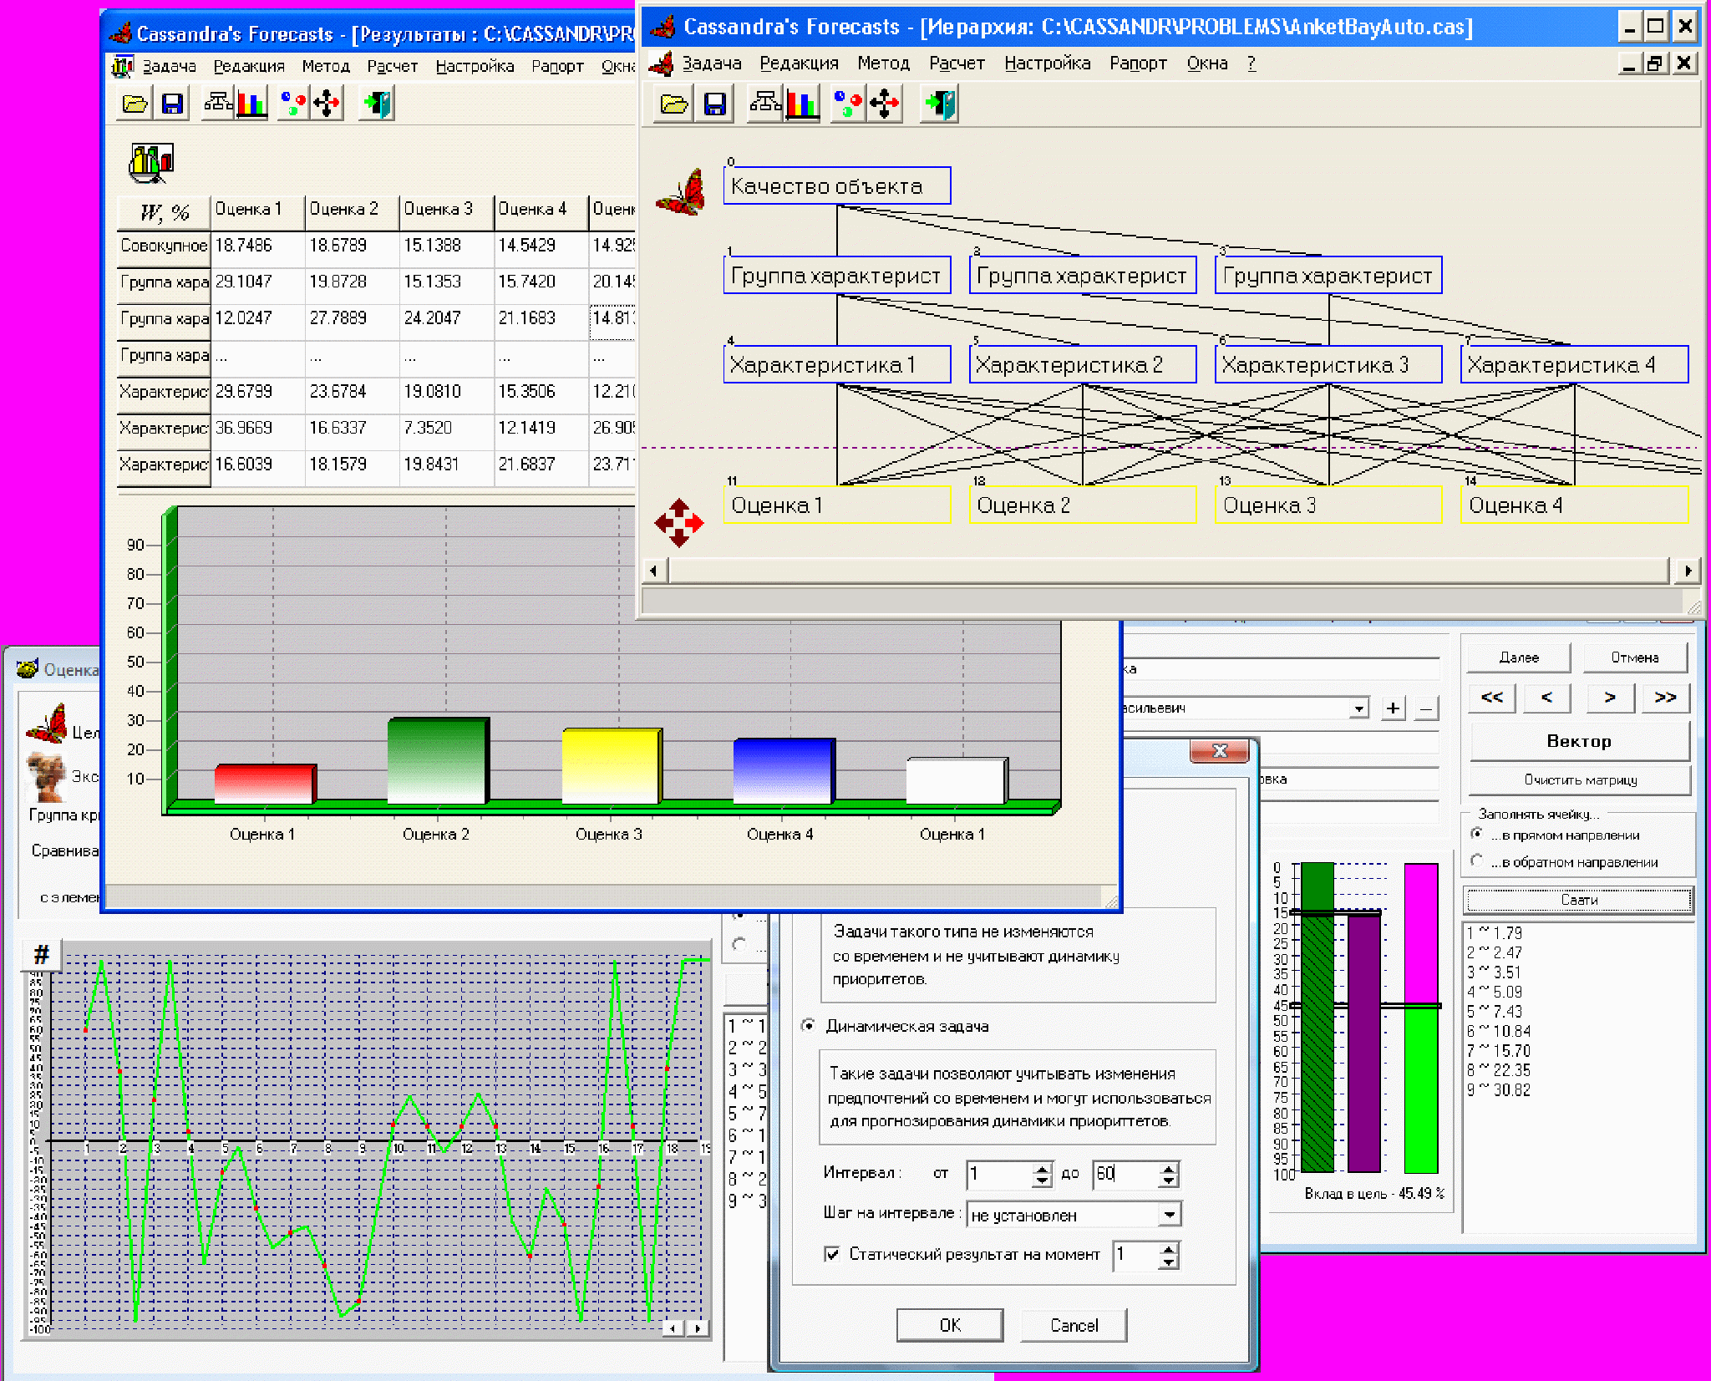
Task: Click the # button above line graph
Action: (x=42, y=954)
